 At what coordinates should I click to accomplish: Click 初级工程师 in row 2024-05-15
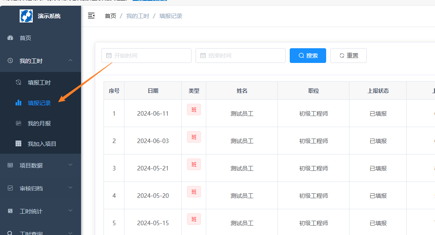pyautogui.click(x=313, y=223)
